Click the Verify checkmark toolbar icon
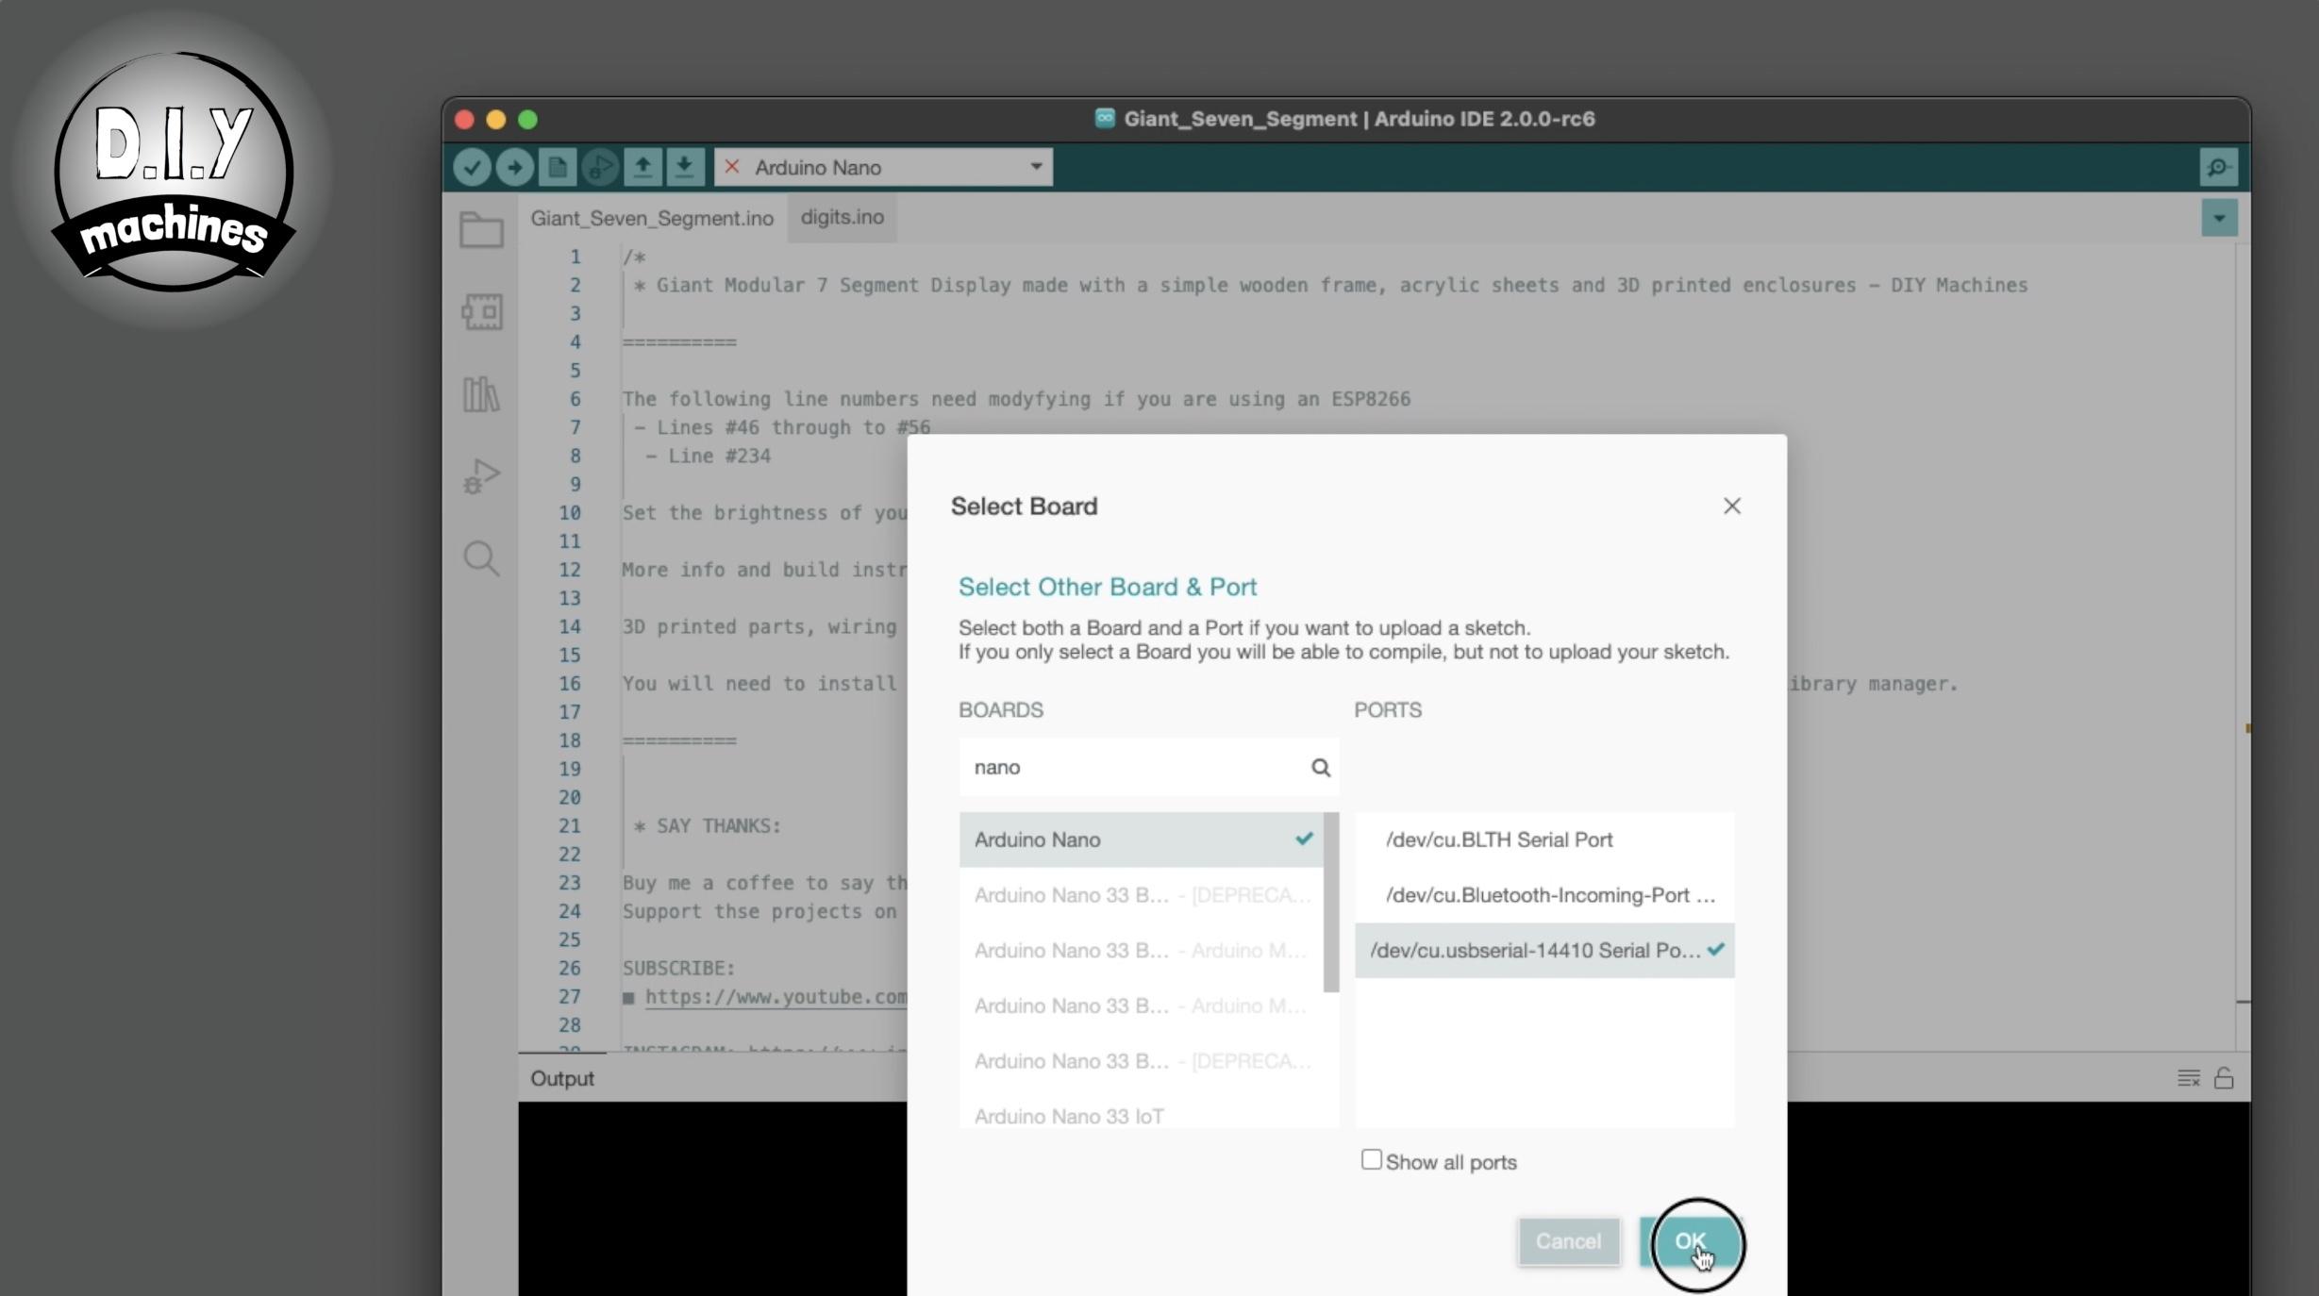The width and height of the screenshot is (2319, 1296). tap(472, 168)
